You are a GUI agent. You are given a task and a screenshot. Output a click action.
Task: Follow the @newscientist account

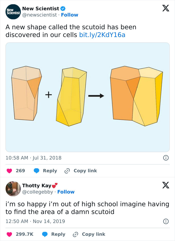point(70,15)
